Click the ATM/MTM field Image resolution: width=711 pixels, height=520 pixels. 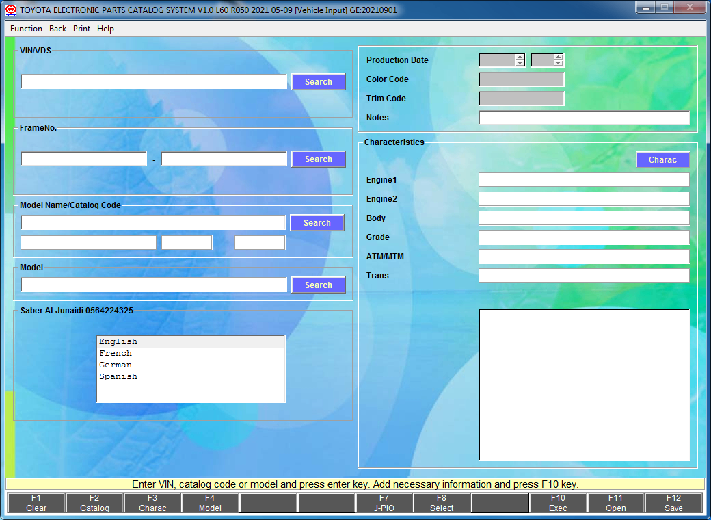click(585, 257)
